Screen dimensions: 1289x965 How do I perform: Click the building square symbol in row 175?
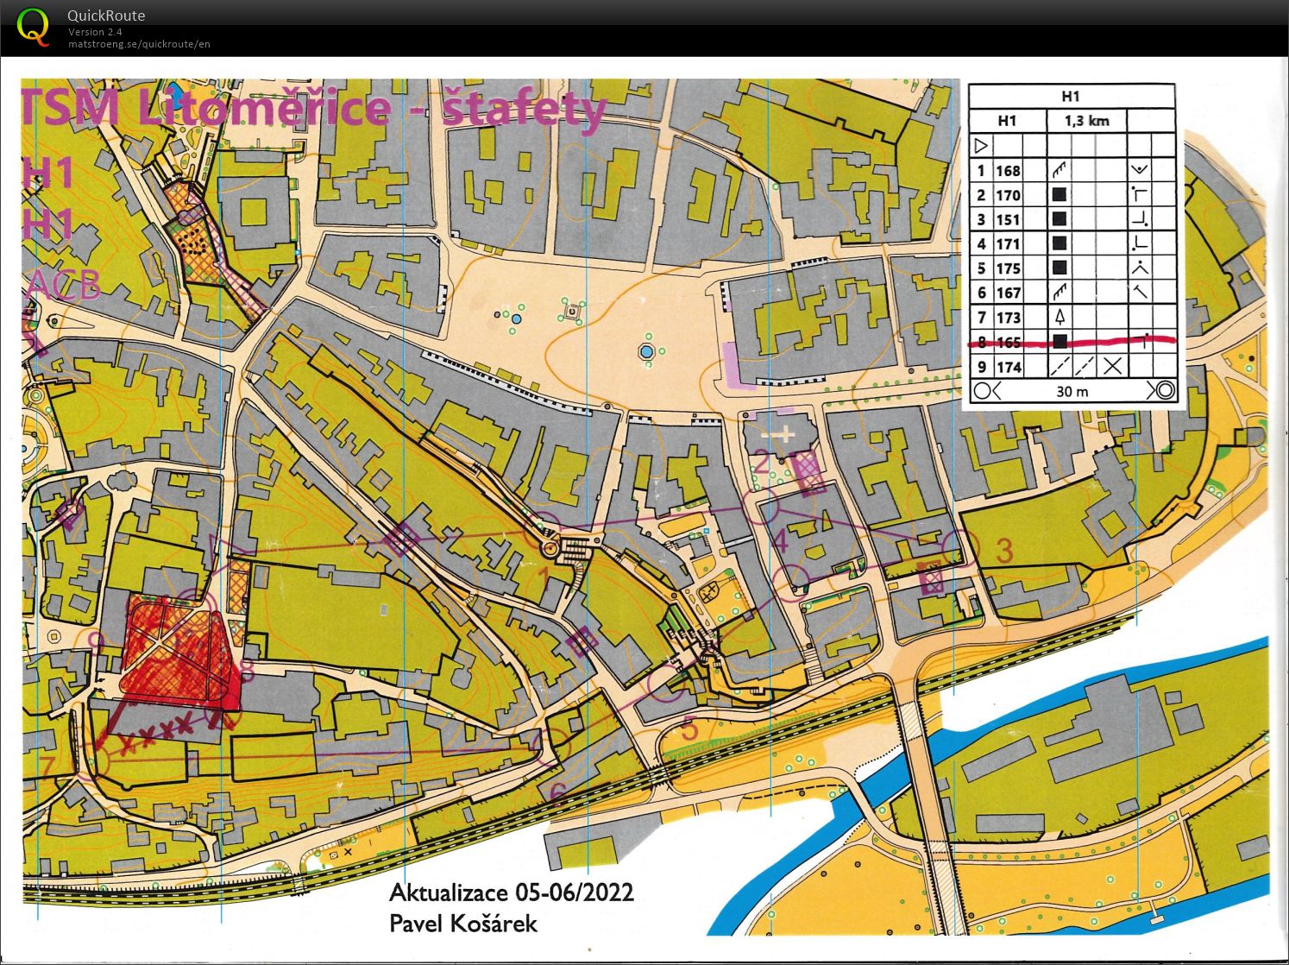[x=1059, y=268]
